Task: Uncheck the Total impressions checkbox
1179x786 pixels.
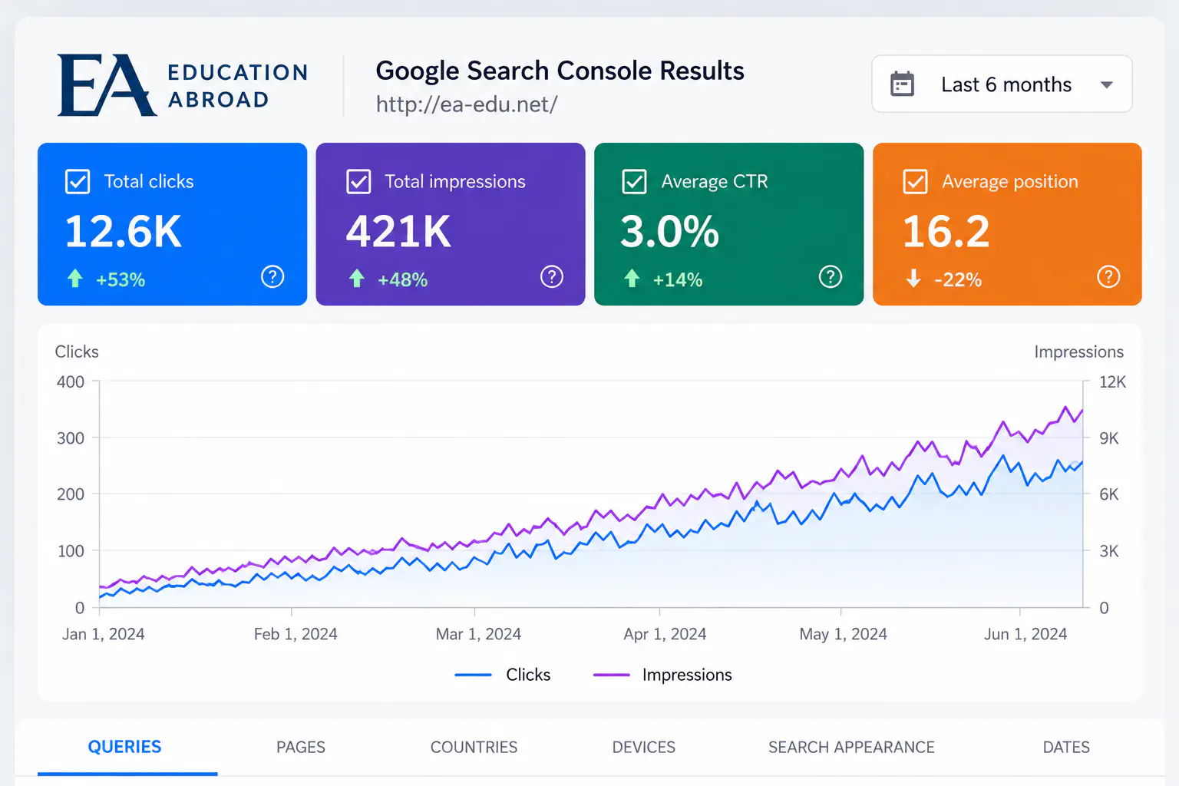Action: coord(358,182)
